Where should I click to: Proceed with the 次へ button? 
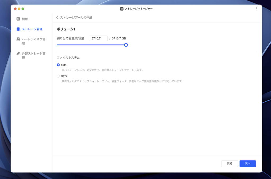pyautogui.click(x=247, y=164)
